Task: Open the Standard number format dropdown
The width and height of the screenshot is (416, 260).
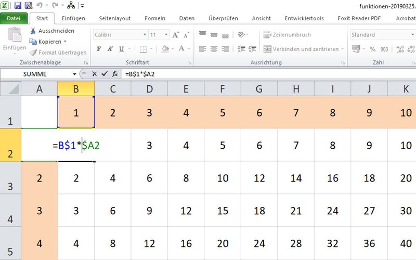Action: point(412,35)
